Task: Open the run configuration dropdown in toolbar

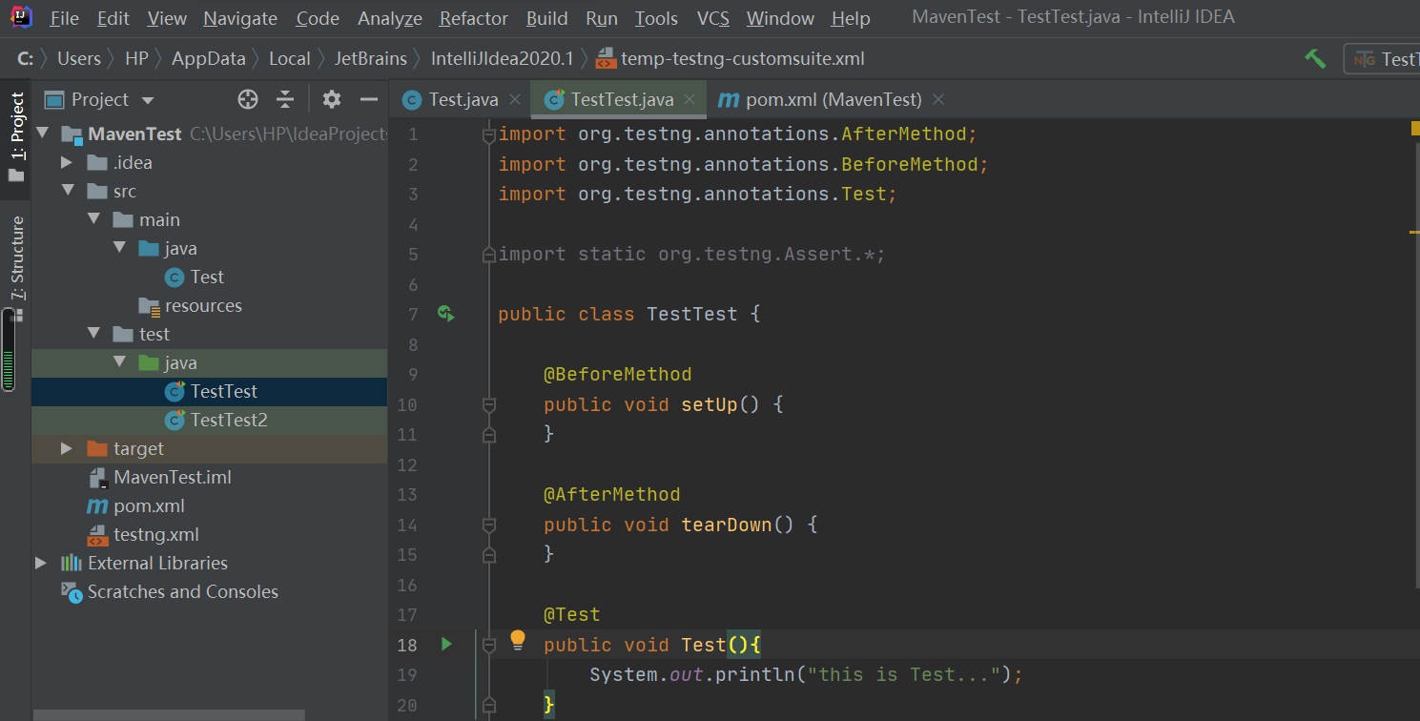Action: pos(1382,59)
